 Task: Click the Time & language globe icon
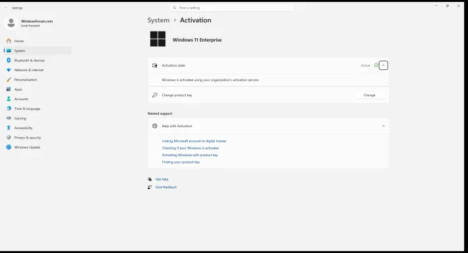9,109
